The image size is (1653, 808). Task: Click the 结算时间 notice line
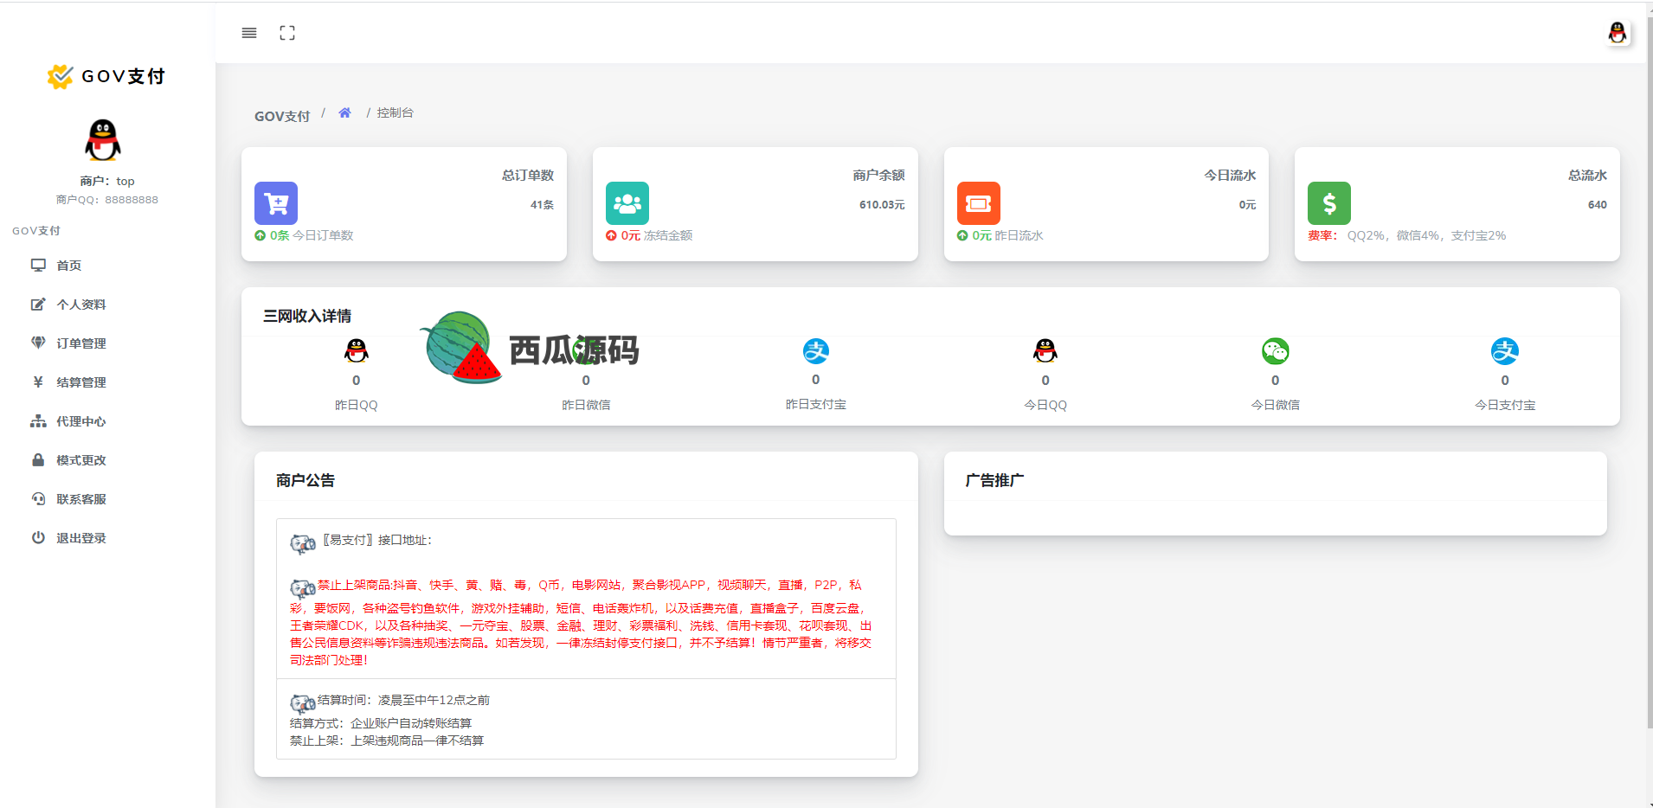tap(403, 700)
